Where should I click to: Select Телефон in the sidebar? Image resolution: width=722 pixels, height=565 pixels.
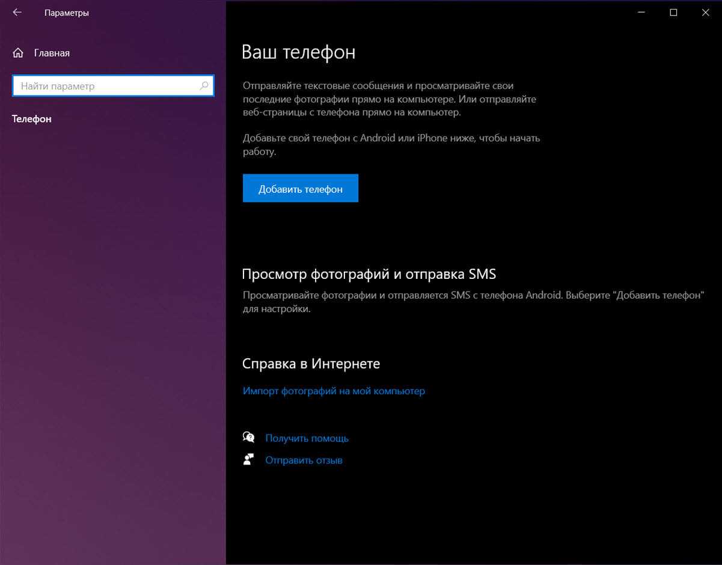pyautogui.click(x=32, y=119)
